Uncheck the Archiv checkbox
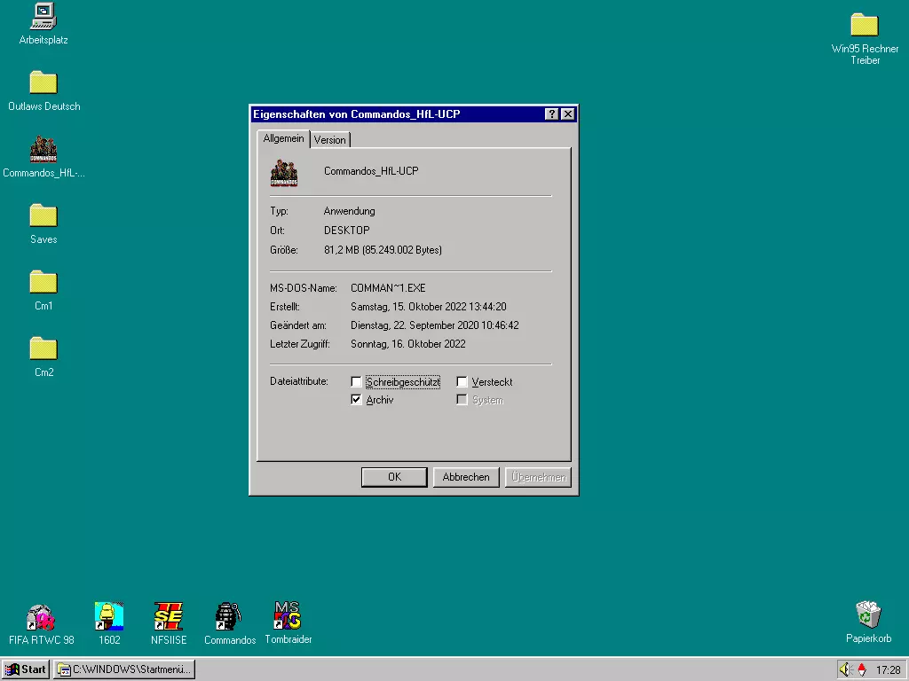 [356, 400]
